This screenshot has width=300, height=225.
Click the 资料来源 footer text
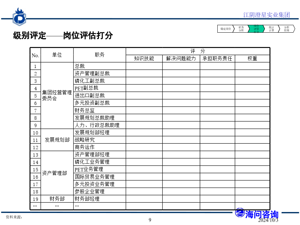tap(14, 217)
